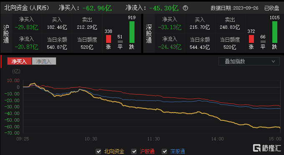This screenshot has width=284, height=155.
Task: Click the total net inflow value -45.30亿
Action: [x=164, y=8]
